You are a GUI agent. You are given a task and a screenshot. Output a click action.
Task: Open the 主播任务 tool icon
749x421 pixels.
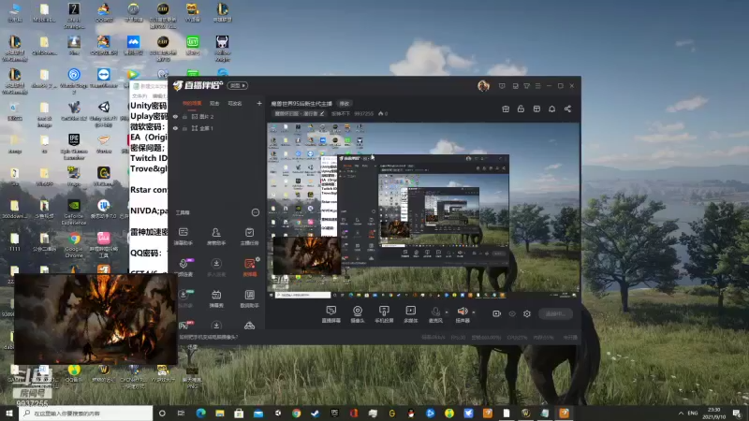tap(249, 236)
